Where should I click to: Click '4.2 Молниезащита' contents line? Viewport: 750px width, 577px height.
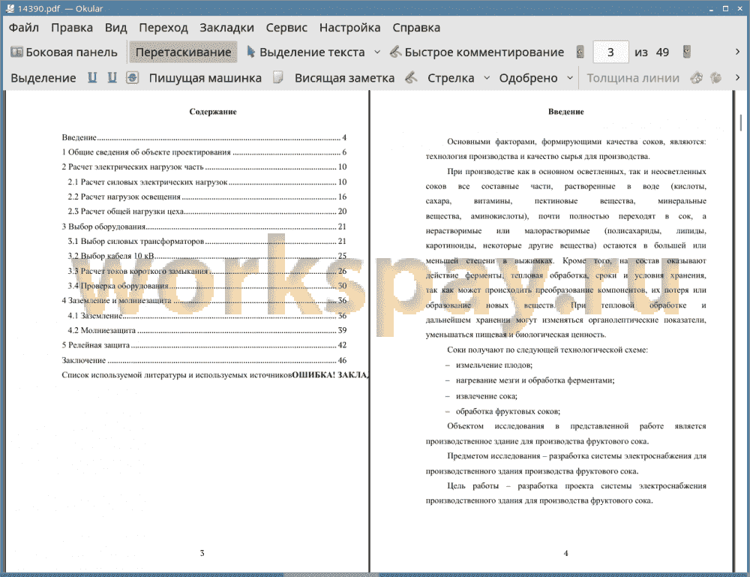pos(207,330)
